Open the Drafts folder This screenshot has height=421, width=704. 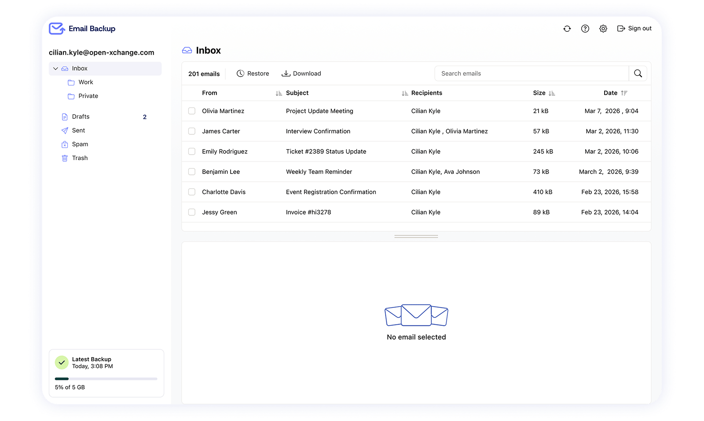[x=81, y=117]
